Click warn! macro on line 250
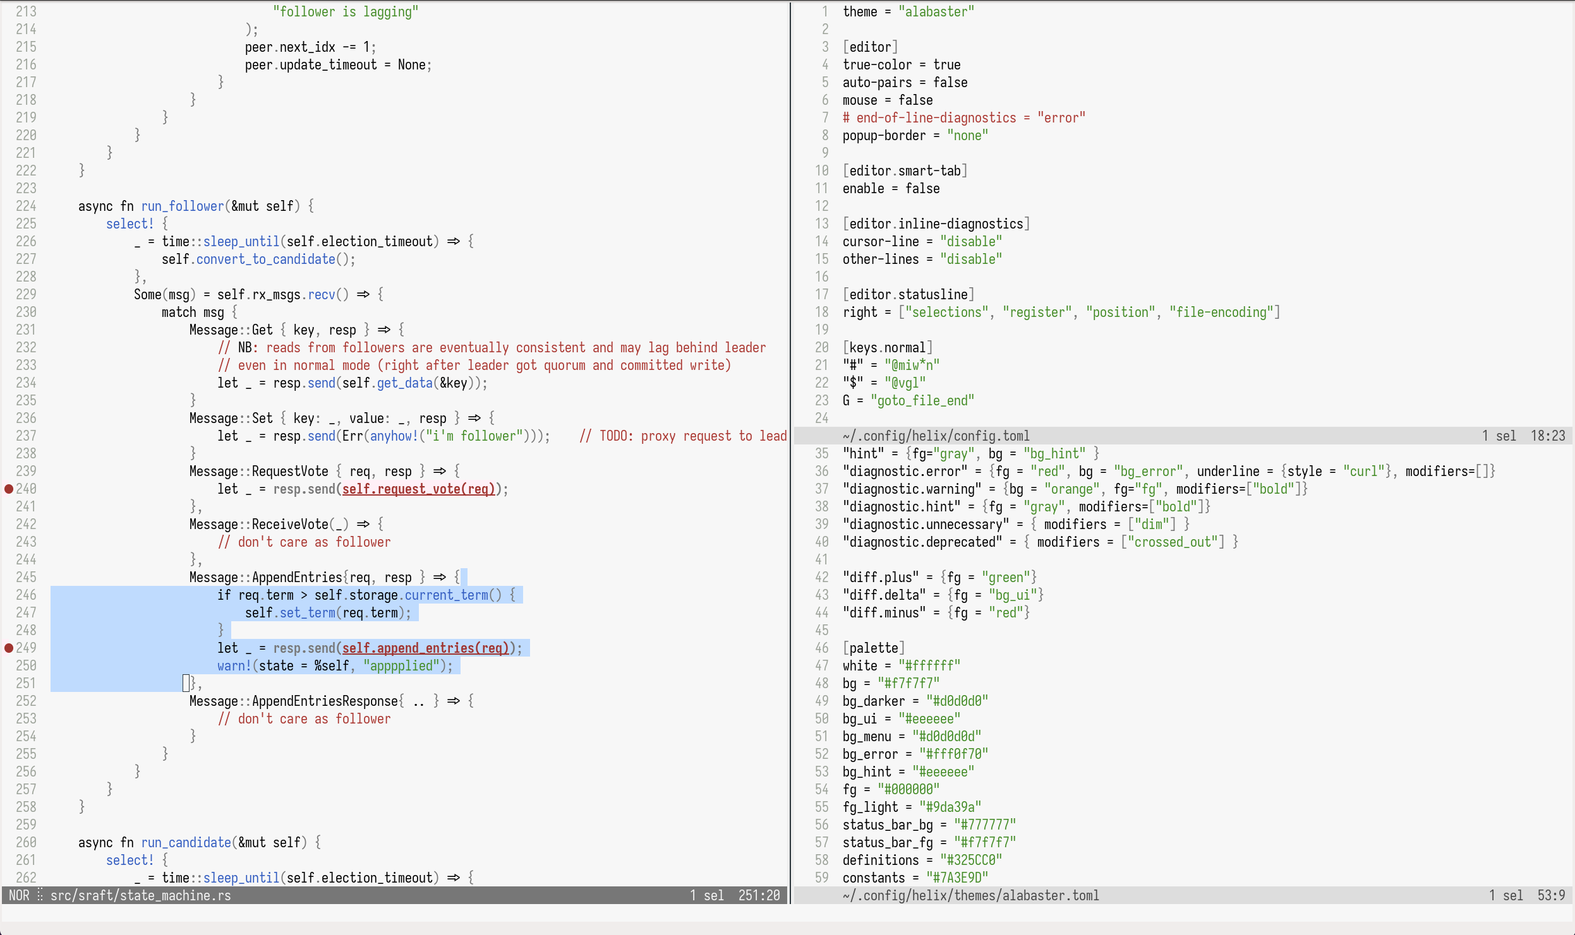Viewport: 1575px width, 935px height. (x=235, y=665)
